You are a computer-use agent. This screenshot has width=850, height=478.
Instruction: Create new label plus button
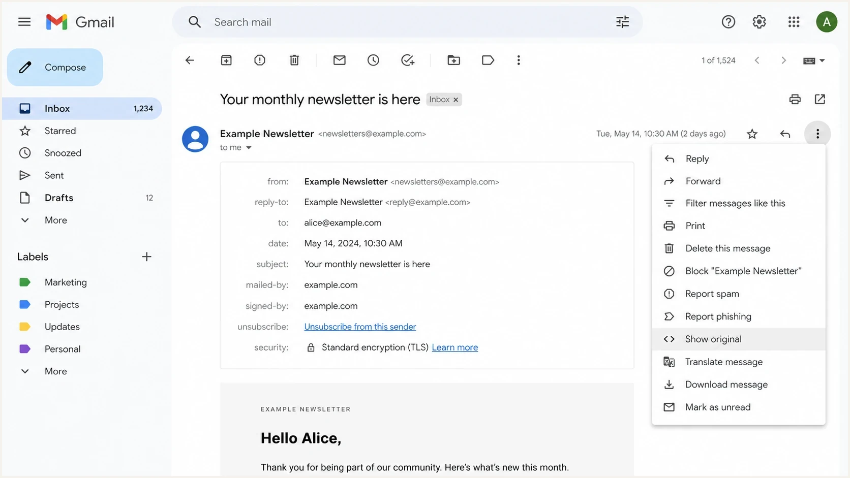(146, 257)
